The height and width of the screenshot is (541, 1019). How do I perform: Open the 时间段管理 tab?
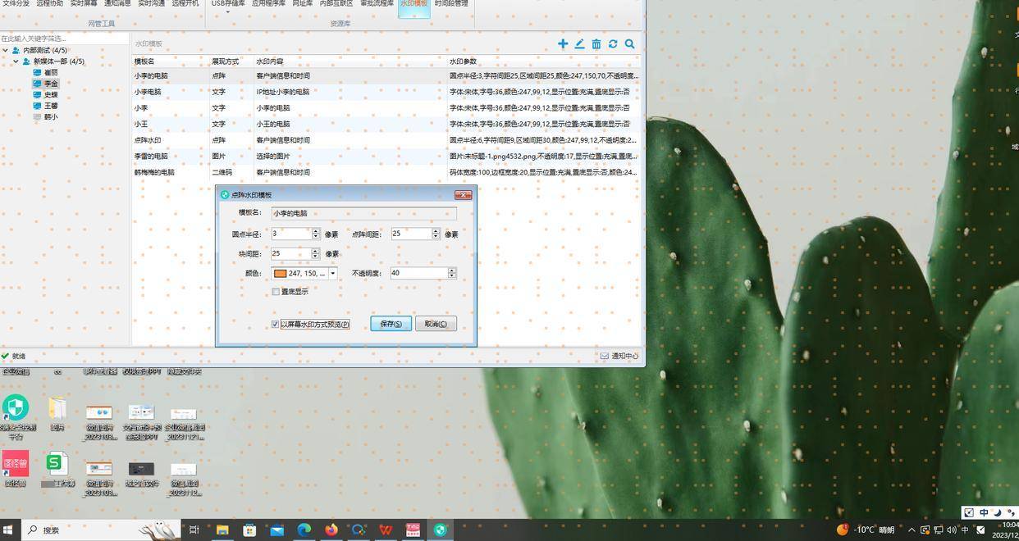[451, 4]
